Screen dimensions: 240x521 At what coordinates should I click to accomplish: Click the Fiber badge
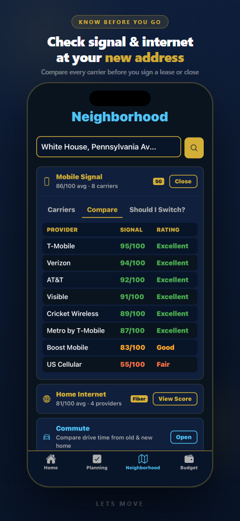click(139, 399)
